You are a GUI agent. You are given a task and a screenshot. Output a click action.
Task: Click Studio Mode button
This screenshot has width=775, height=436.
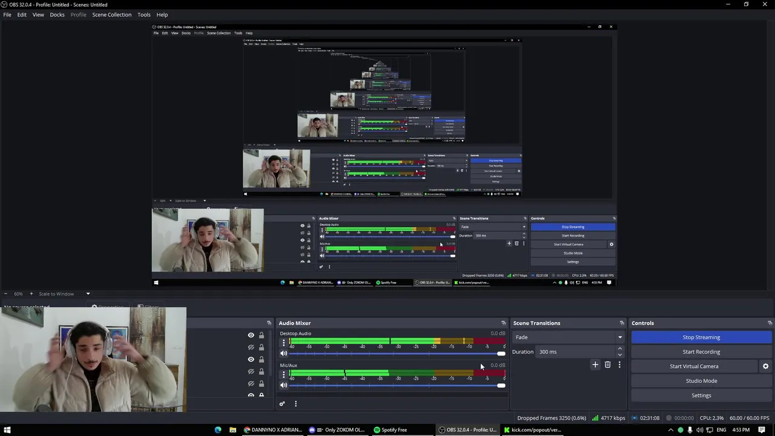pos(701,381)
